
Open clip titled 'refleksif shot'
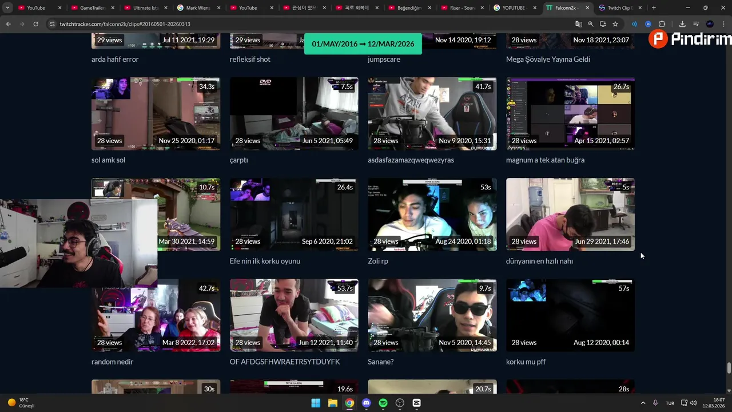(250, 60)
